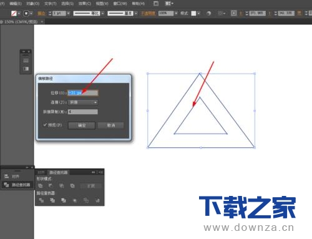
Task: Click the Cancel (取消) button in the dialog
Action: (111, 125)
